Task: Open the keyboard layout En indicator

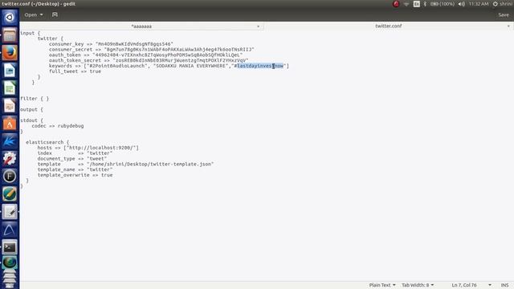Action: point(416,4)
